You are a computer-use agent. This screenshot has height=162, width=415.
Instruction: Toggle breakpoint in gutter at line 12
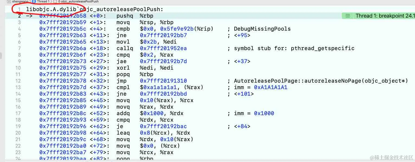click(x=18, y=81)
